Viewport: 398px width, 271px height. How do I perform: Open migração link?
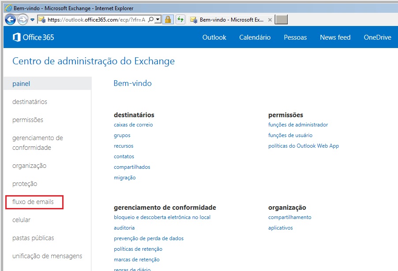[x=124, y=178]
